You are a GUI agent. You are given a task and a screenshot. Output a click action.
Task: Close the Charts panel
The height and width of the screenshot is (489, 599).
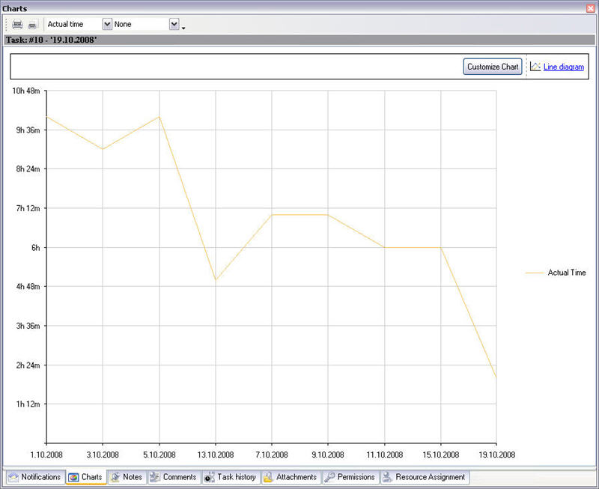tap(591, 8)
